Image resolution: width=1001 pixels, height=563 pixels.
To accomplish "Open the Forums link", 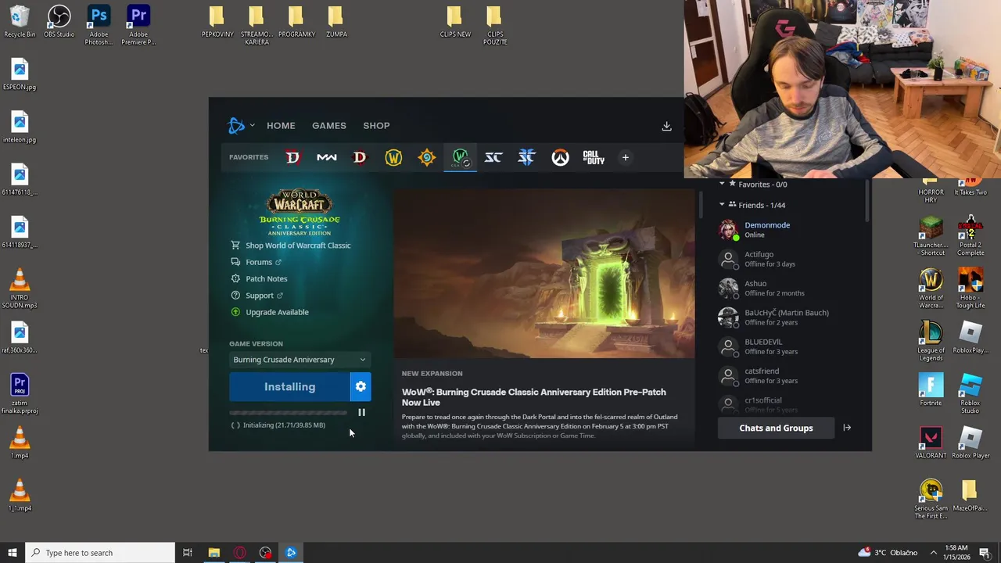I will tap(257, 262).
